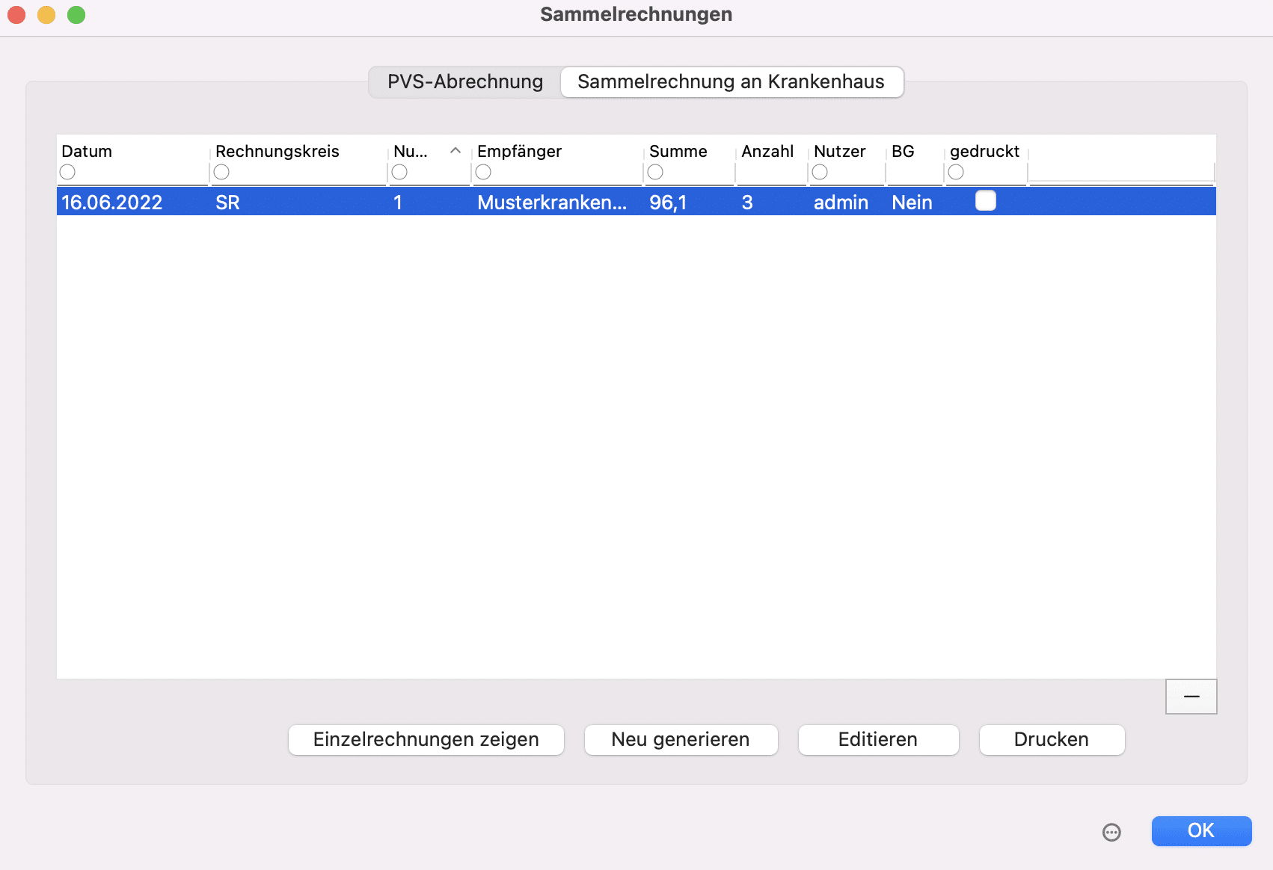Select the filter radio under Nu... column
Viewport: 1273px width, 870px height.
399,172
